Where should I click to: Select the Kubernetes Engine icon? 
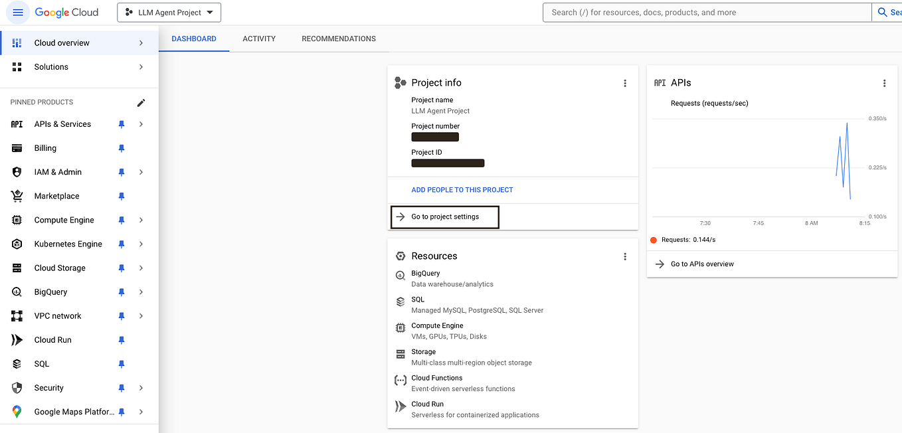(18, 244)
